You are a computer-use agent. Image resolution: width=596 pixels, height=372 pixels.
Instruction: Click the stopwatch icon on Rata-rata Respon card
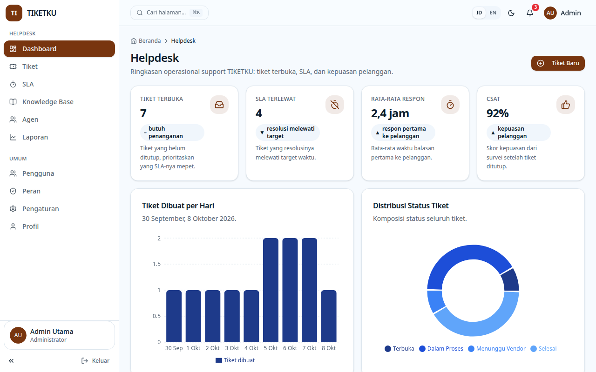point(450,105)
